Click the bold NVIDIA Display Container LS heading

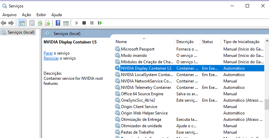tap(70, 42)
